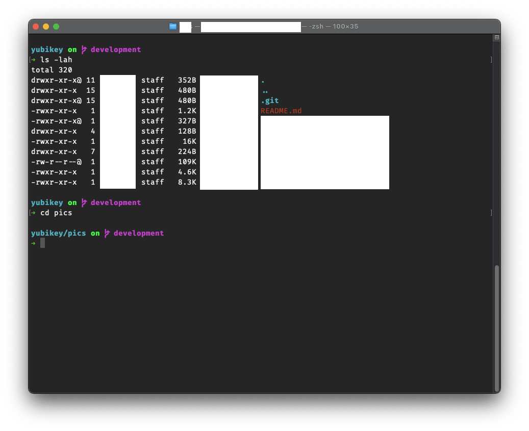Screen dimensions: 529x431
Task: Click the 'ls -lah' command text
Action: [x=56, y=60]
